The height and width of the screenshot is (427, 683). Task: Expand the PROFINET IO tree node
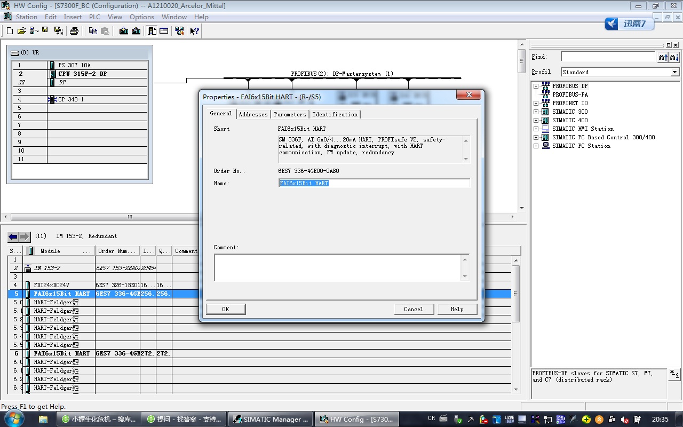pos(536,103)
